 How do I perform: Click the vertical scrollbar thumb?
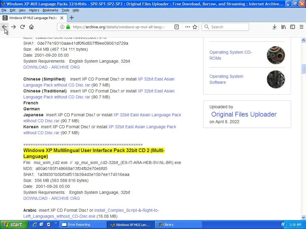coord(303,69)
